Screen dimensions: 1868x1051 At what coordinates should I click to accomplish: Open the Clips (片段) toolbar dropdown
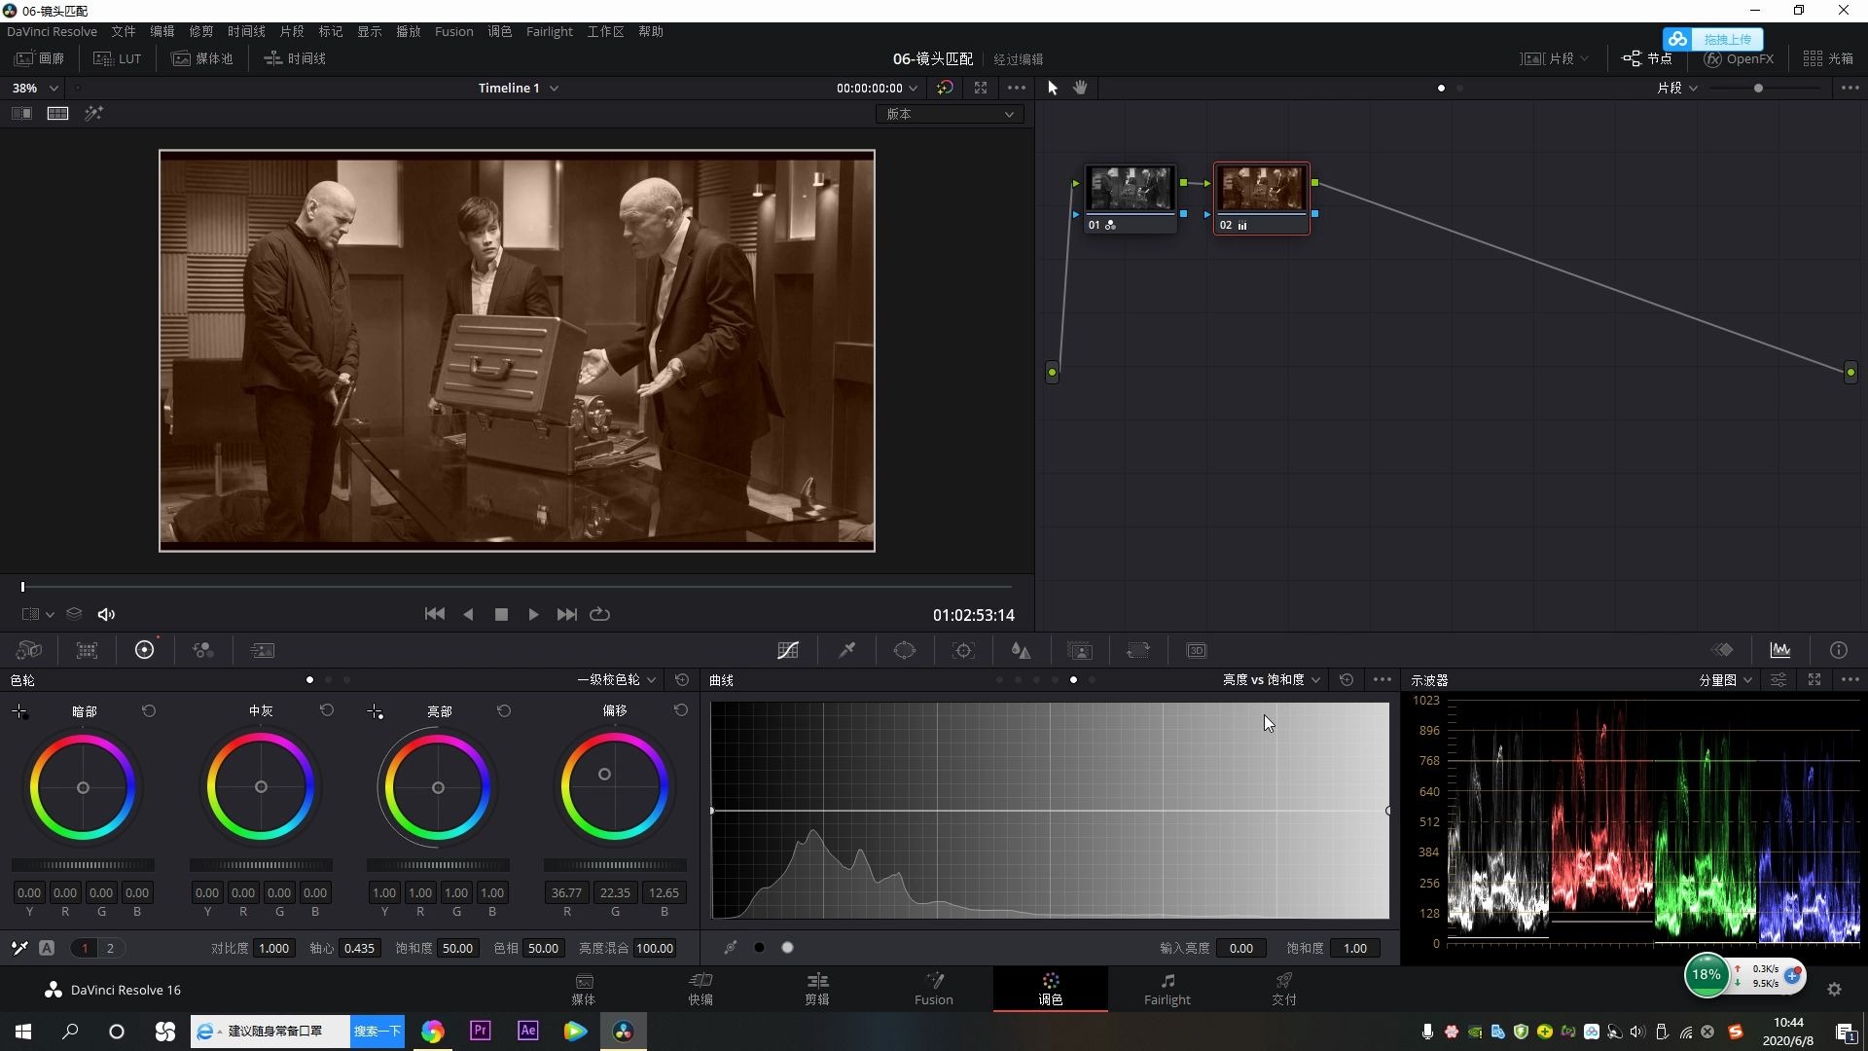coord(1554,58)
